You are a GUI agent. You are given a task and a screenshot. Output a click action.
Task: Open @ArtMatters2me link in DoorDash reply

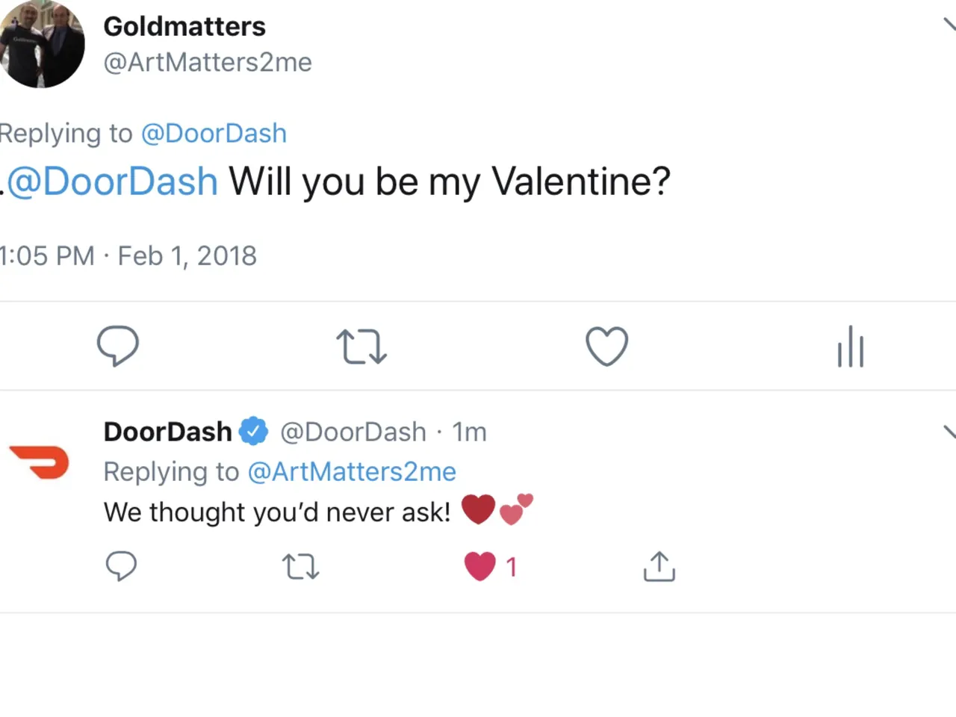point(351,471)
